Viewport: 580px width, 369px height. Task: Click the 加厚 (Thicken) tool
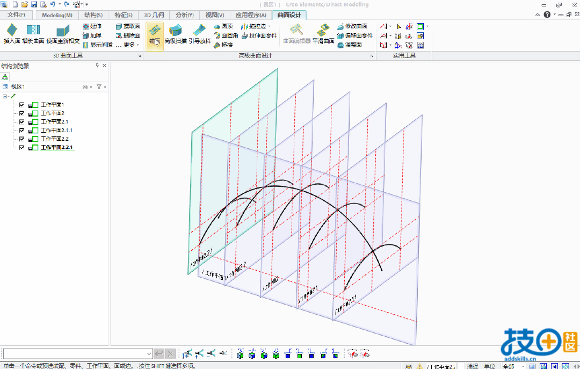[92, 35]
